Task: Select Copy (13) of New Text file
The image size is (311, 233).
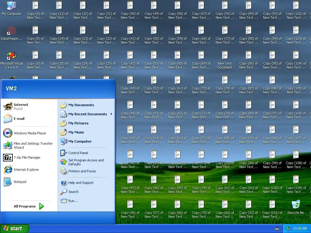Action: pos(59,10)
